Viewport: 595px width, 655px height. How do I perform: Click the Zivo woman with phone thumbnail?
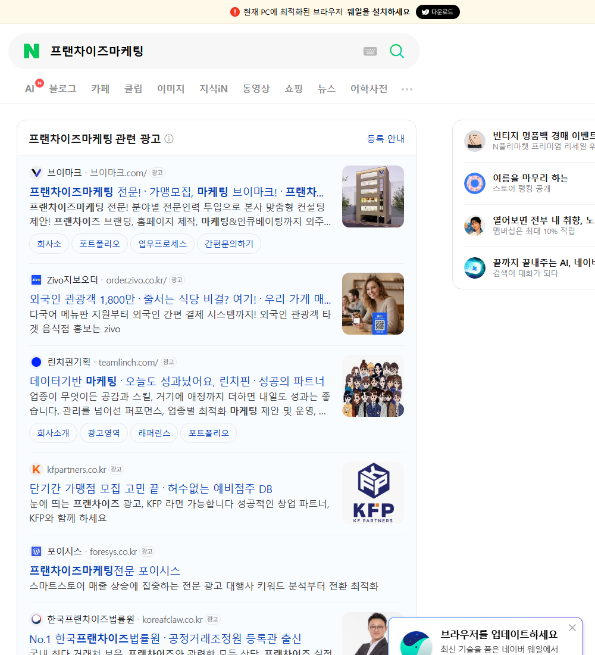(373, 304)
